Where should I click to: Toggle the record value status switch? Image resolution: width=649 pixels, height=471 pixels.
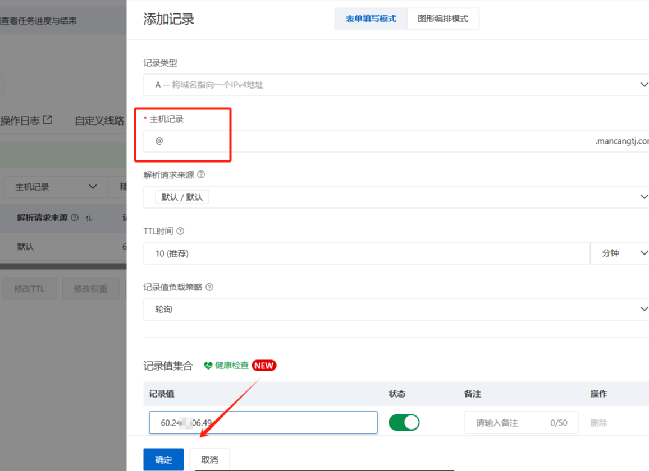[404, 422]
